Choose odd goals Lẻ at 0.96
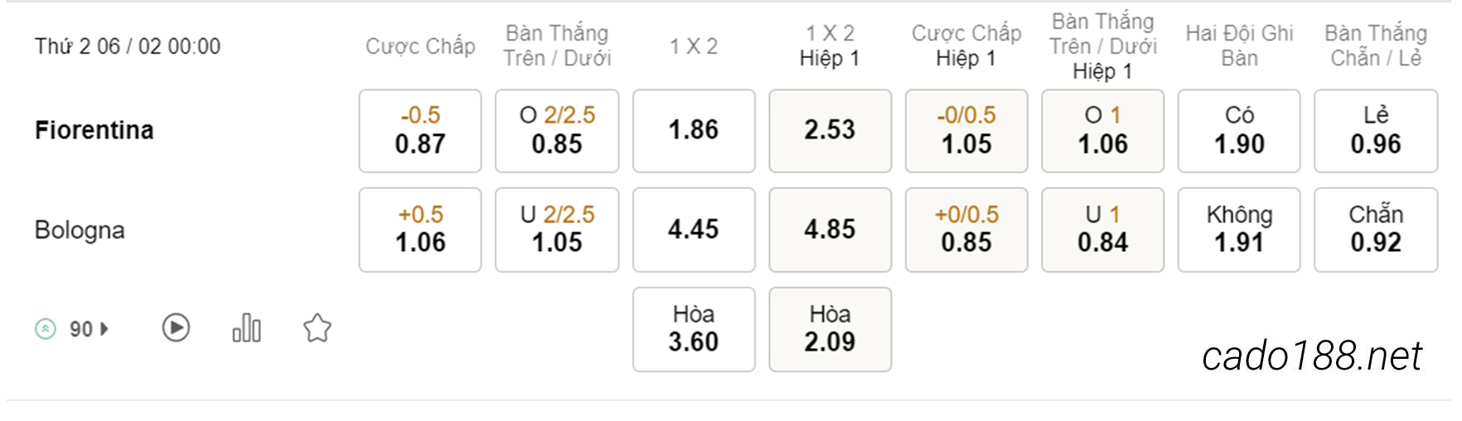The width and height of the screenshot is (1462, 421). point(1376,131)
